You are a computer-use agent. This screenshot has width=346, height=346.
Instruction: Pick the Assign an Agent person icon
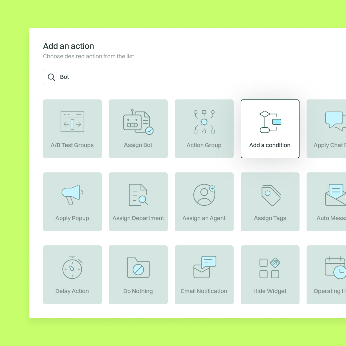(x=204, y=195)
